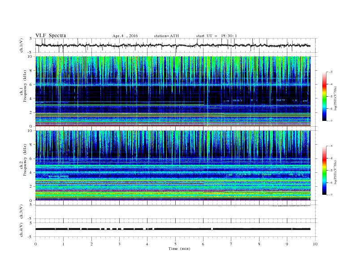Click the "Time (min)" x-axis label
355x274 pixels.
[x=179, y=248]
